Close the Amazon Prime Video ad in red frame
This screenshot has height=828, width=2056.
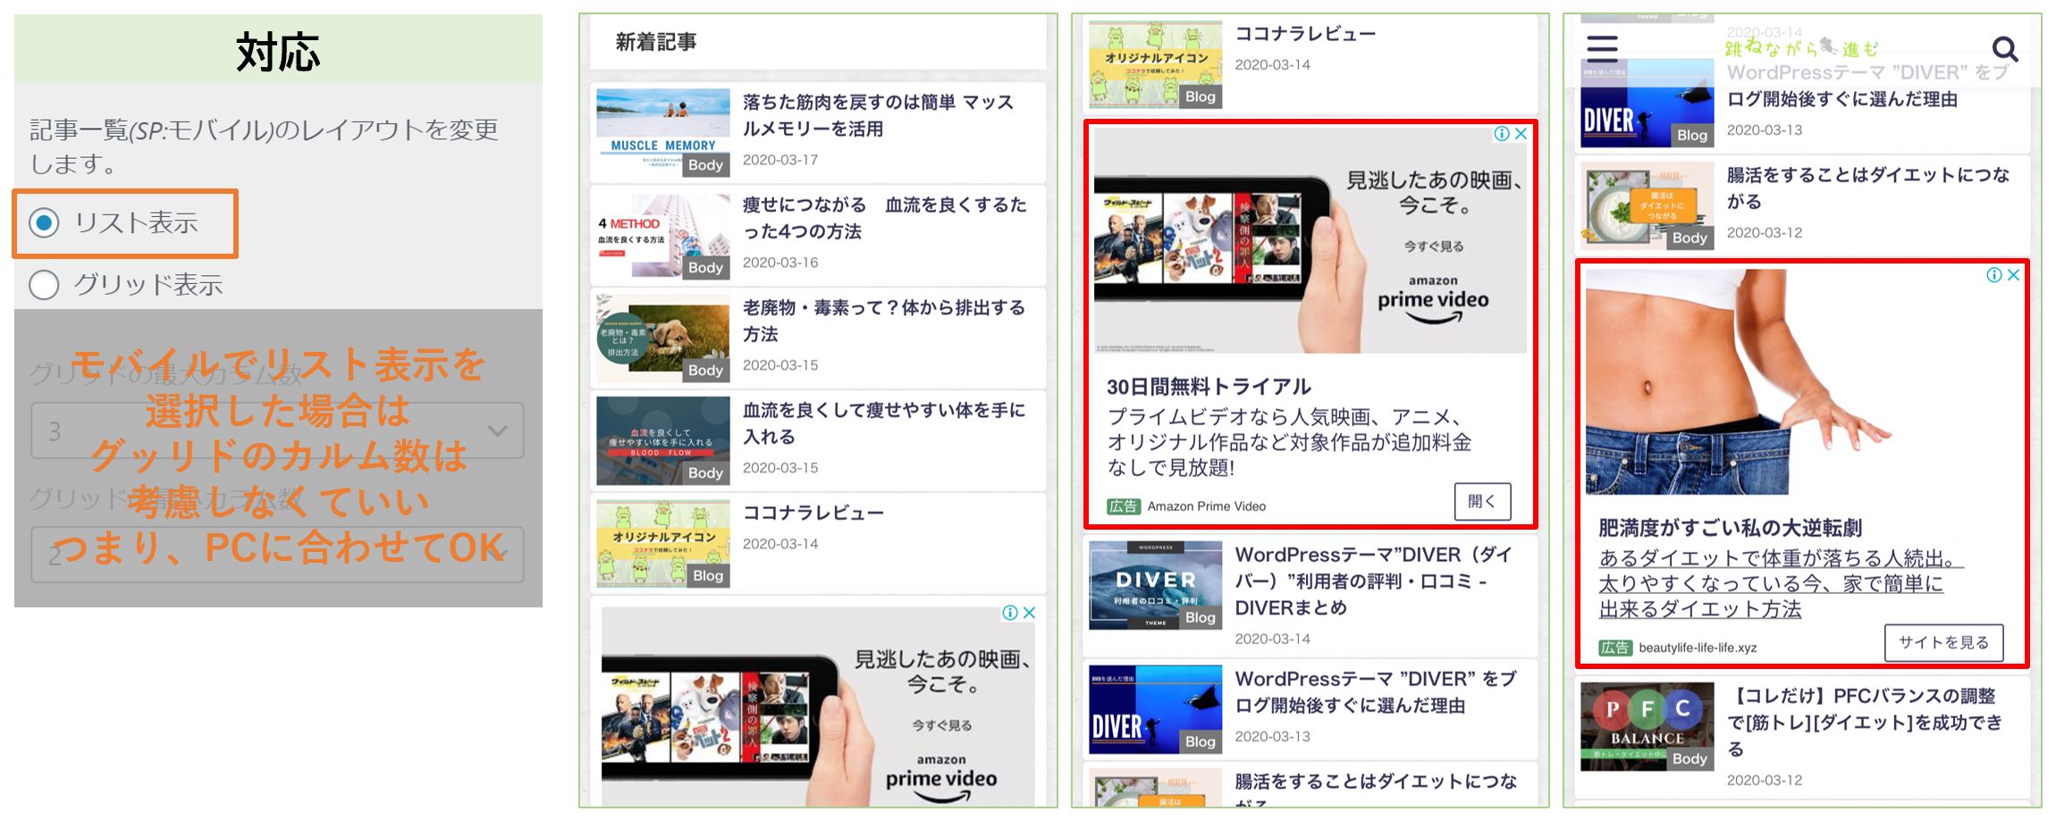[x=1521, y=134]
